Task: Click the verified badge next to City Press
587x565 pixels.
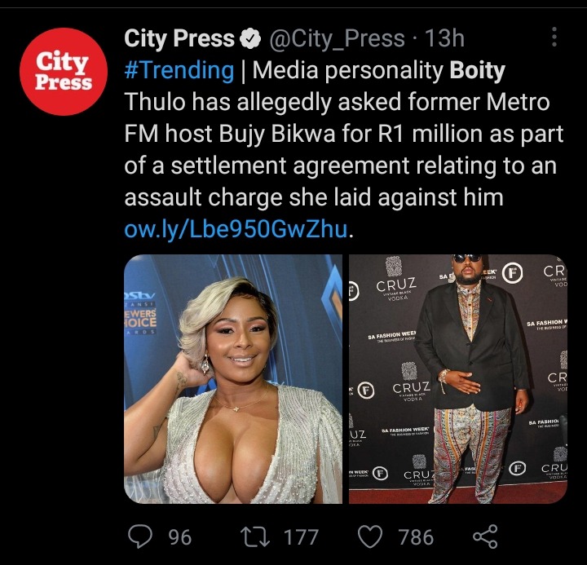Action: (x=250, y=38)
